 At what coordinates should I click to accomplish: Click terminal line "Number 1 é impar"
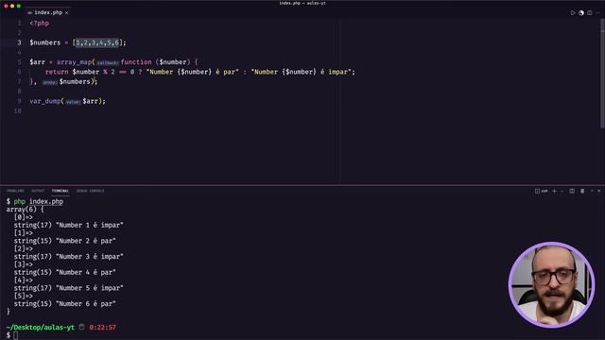tap(68, 225)
